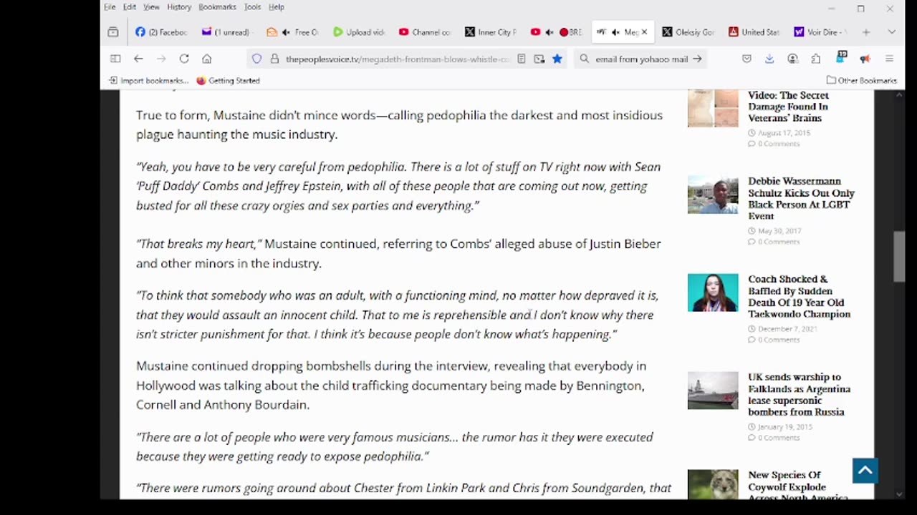Open Video: The Secret Damage article link

[x=788, y=107]
